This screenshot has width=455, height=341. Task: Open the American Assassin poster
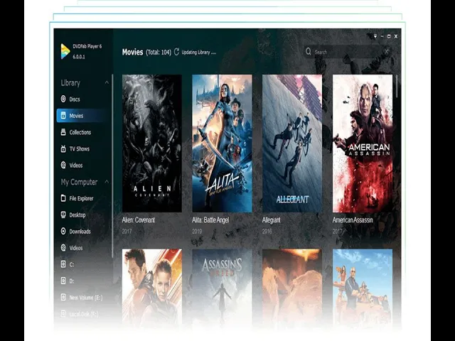coord(363,144)
